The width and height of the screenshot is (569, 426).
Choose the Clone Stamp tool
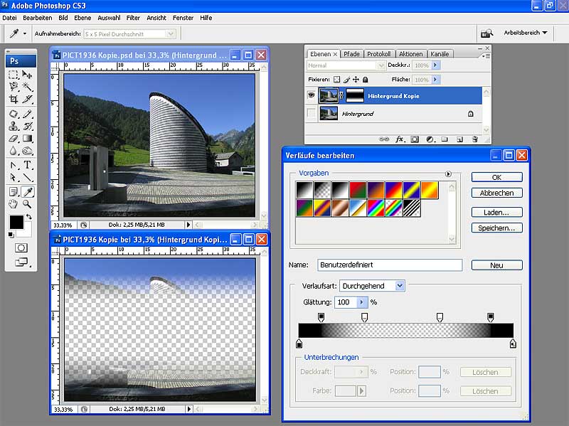click(14, 126)
